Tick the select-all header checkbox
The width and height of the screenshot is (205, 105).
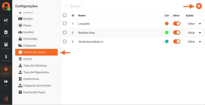click(x=65, y=15)
